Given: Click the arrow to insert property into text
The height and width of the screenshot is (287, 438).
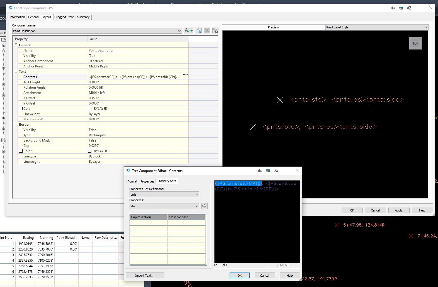Looking at the screenshot, I should point(205,206).
